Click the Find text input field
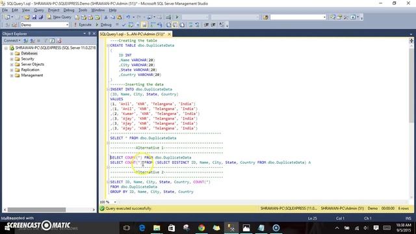416x234 pixels. [x=296, y=18]
